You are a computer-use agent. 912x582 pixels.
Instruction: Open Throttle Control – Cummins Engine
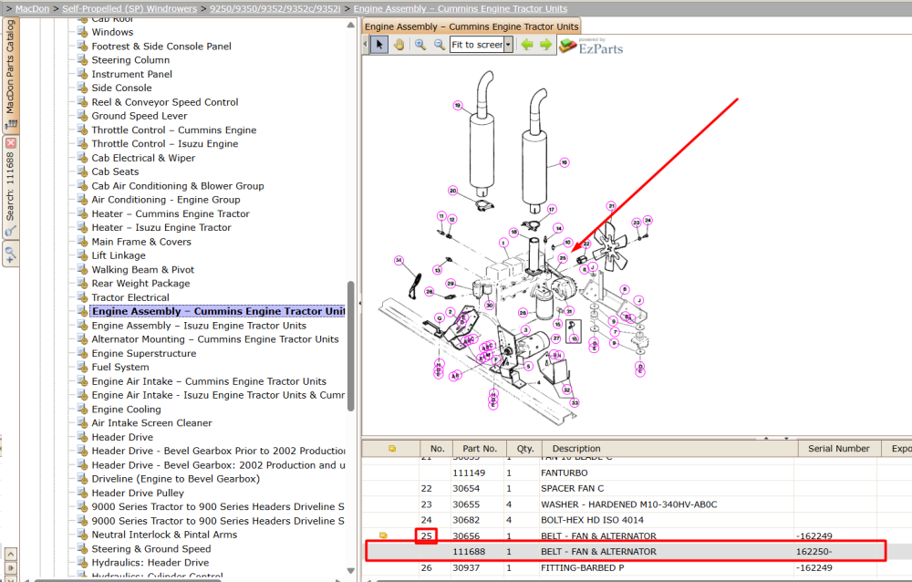click(x=174, y=130)
